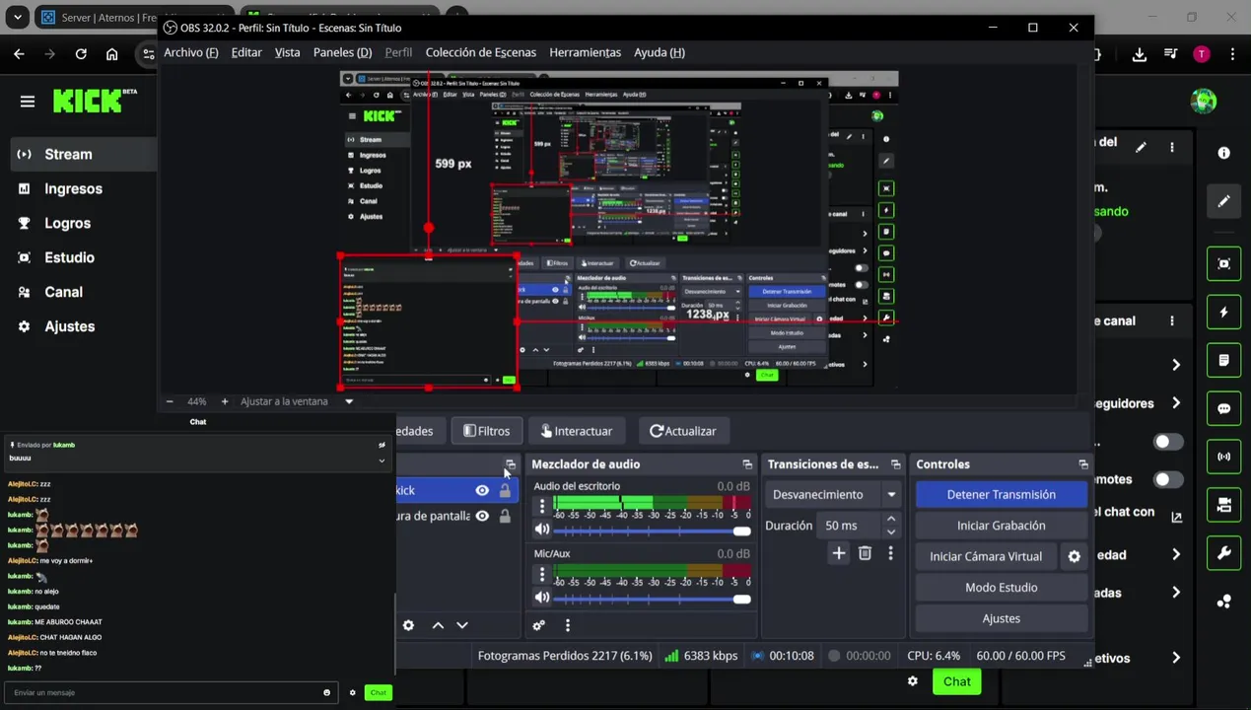Toggle visibility of captura de pantalla source
This screenshot has width=1251, height=710.
pos(482,516)
